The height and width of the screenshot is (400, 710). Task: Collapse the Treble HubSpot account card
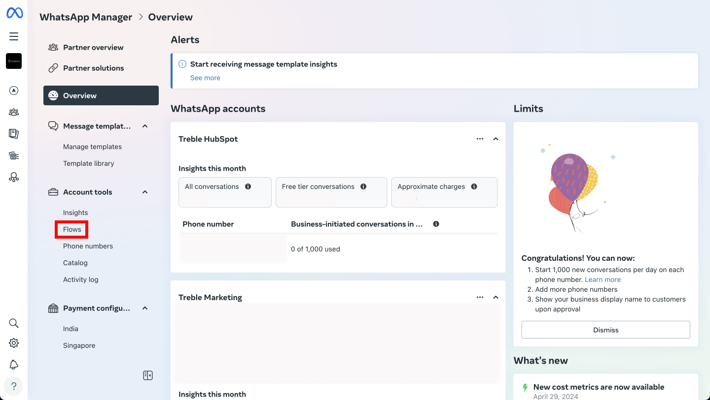(496, 139)
